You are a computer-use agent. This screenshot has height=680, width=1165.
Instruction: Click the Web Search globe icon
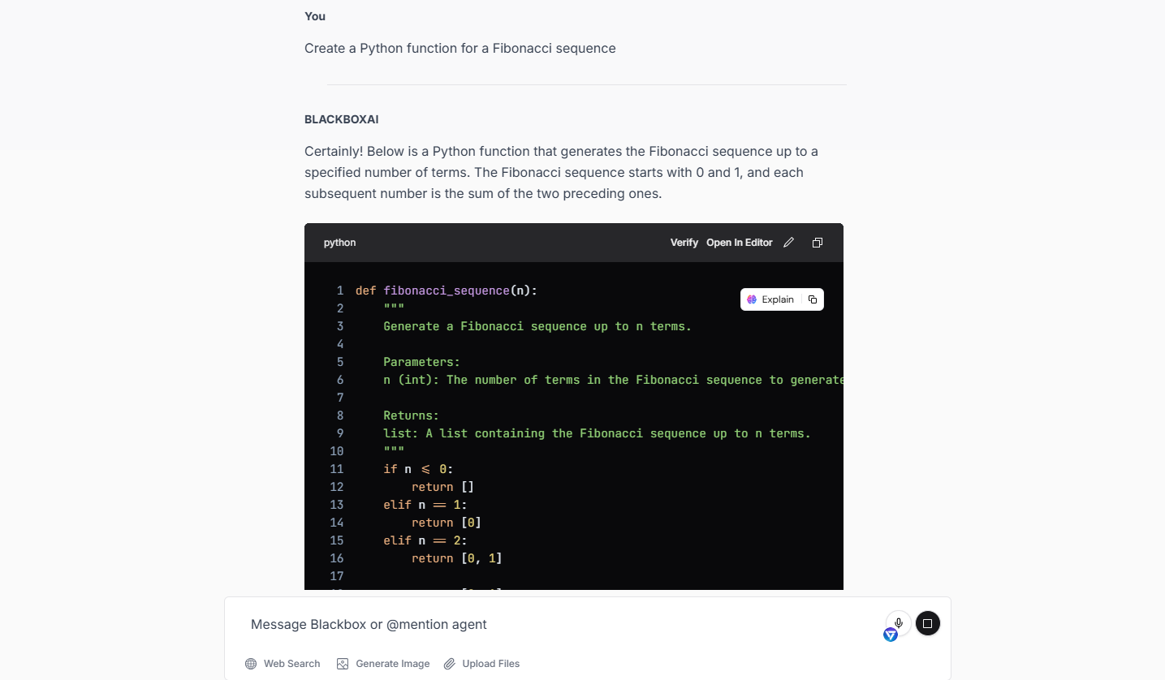tap(251, 663)
